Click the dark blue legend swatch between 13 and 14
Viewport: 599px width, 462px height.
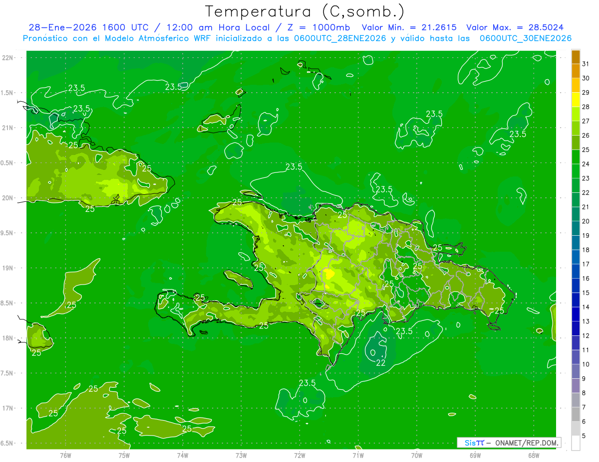point(576,314)
